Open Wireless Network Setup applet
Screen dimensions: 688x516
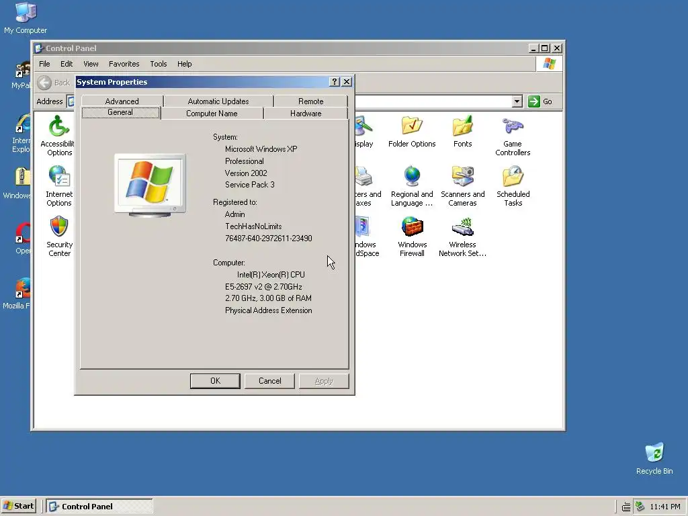[x=462, y=237]
